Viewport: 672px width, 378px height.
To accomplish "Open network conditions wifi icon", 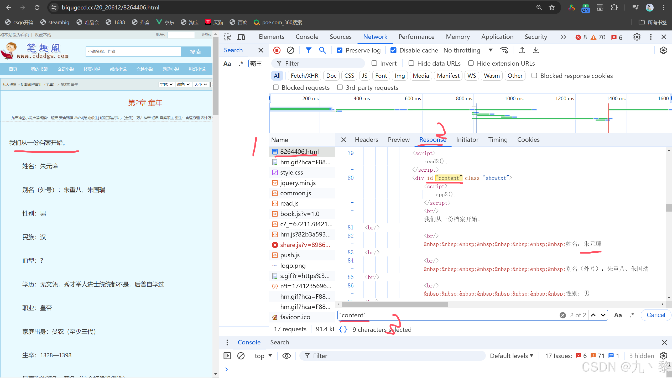I will (x=504, y=50).
